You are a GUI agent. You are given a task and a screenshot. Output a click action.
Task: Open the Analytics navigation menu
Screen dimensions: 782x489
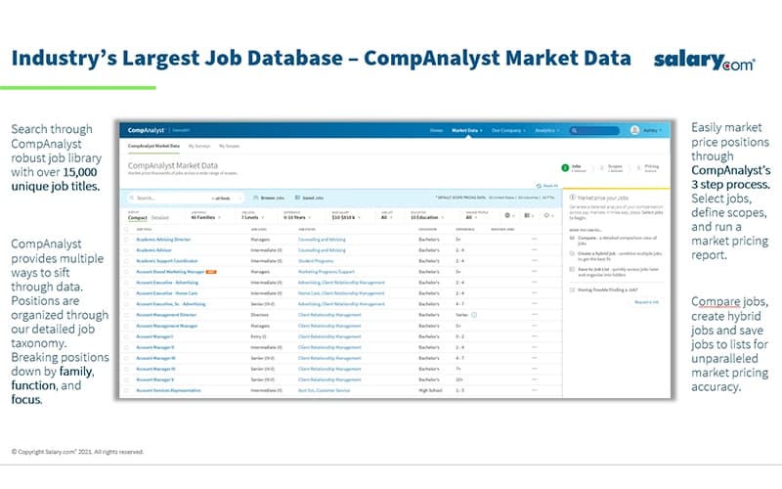pos(547,130)
